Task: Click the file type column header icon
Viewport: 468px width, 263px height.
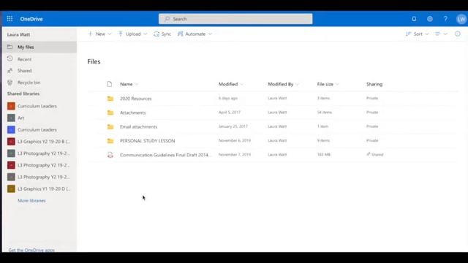Action: coord(110,84)
